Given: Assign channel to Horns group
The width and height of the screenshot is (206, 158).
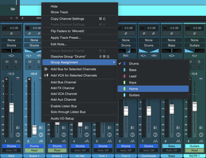Looking at the screenshot, I should pyautogui.click(x=153, y=89).
